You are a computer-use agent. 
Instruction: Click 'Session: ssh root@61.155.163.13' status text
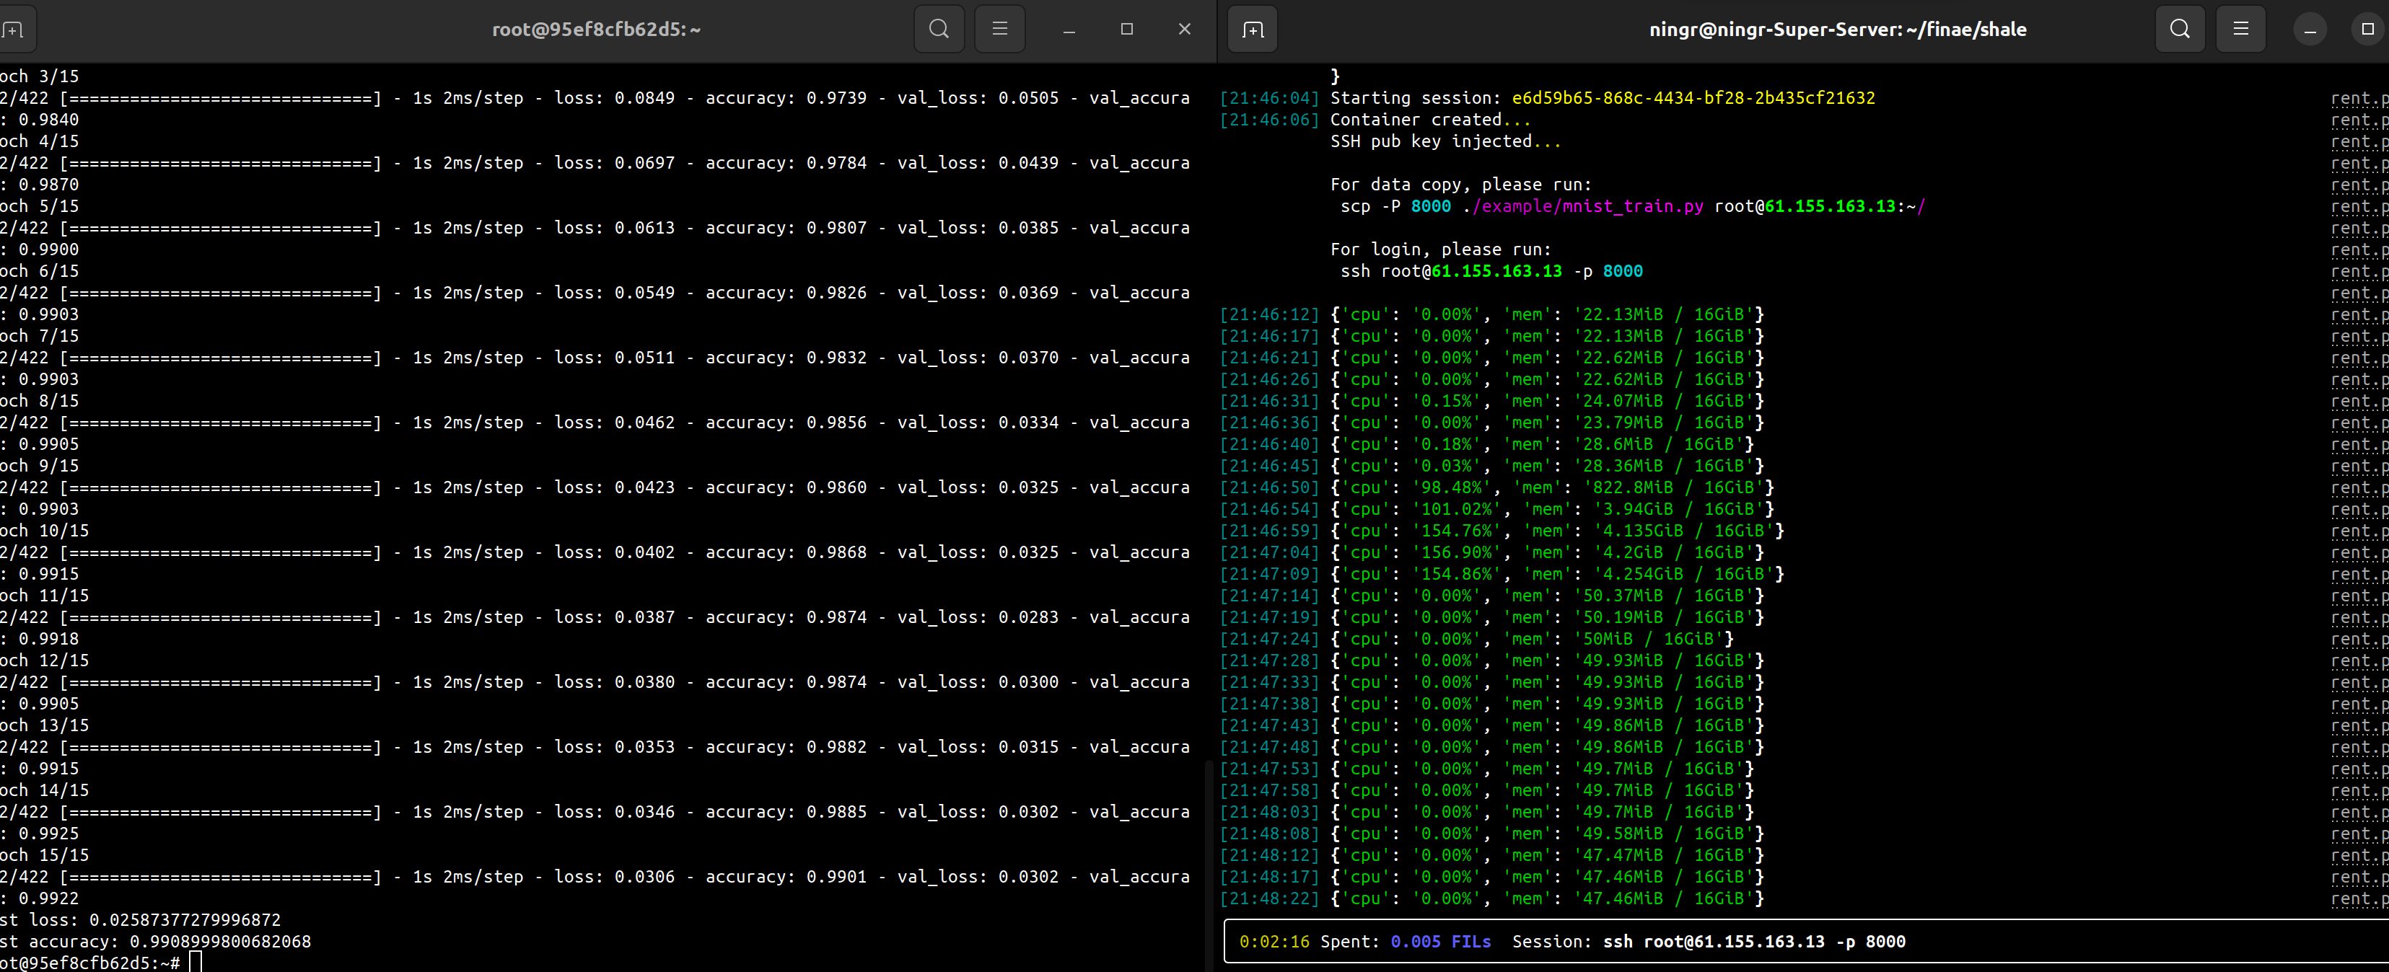tap(1668, 942)
